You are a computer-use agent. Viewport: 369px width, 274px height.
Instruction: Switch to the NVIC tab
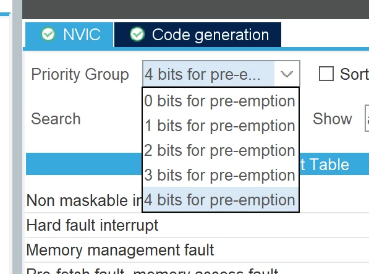(69, 35)
